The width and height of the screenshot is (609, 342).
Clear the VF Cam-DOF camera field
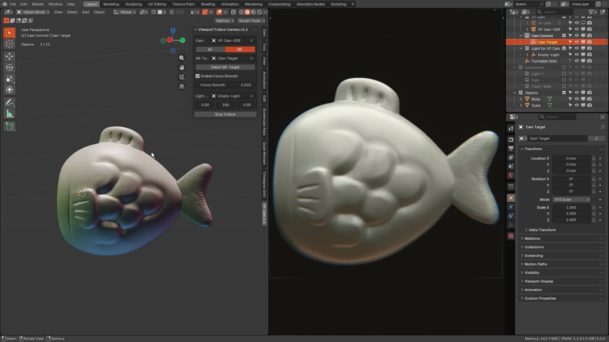(x=251, y=40)
